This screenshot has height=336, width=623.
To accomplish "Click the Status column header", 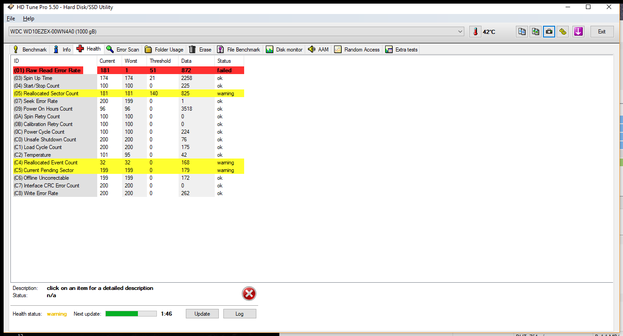I will pos(229,61).
